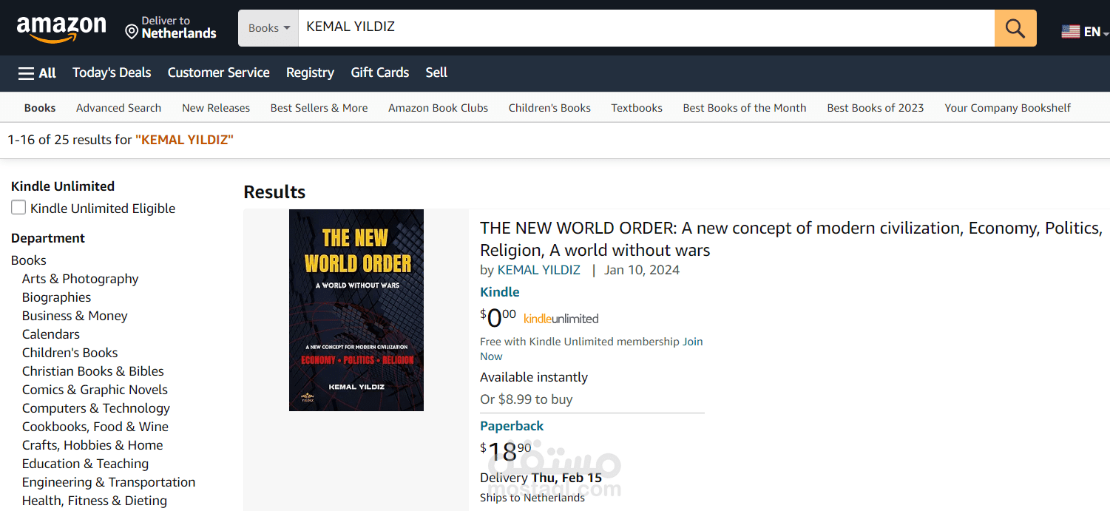The width and height of the screenshot is (1110, 511).
Task: Click Join Now for Kindle Unlimited
Action: click(x=592, y=348)
